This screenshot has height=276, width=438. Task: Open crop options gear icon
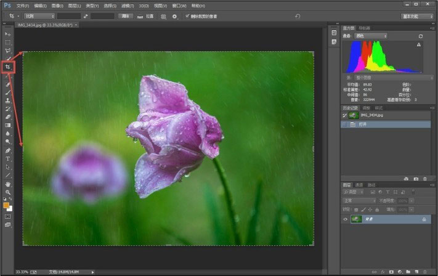pos(175,16)
